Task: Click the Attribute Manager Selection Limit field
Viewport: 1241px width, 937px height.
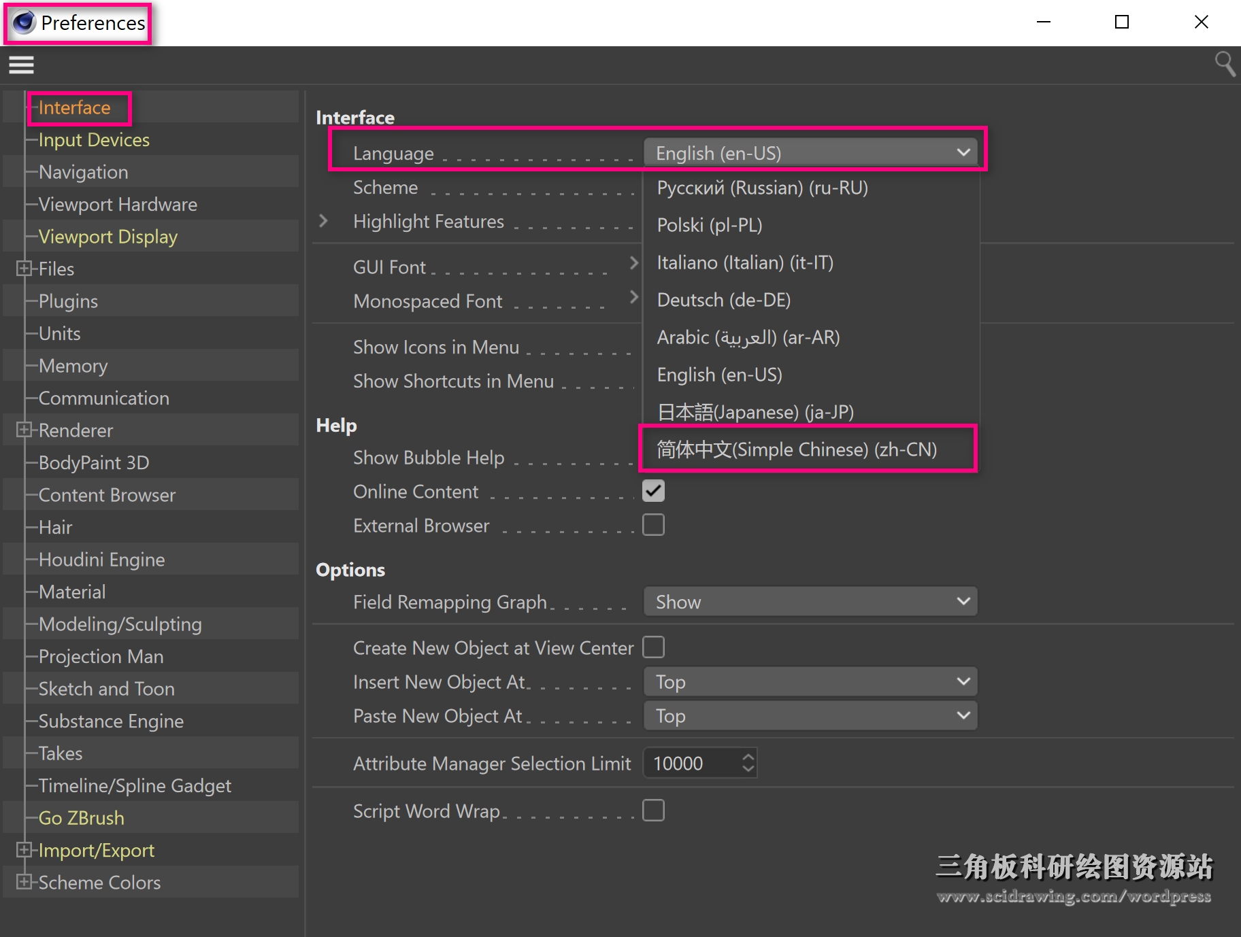Action: 691,764
